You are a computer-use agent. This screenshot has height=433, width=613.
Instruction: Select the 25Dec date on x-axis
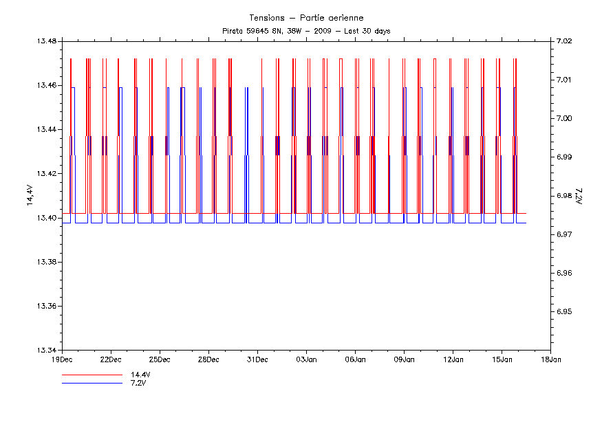pyautogui.click(x=160, y=359)
